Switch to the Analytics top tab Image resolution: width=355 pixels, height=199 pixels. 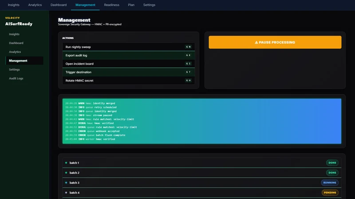(x=35, y=5)
